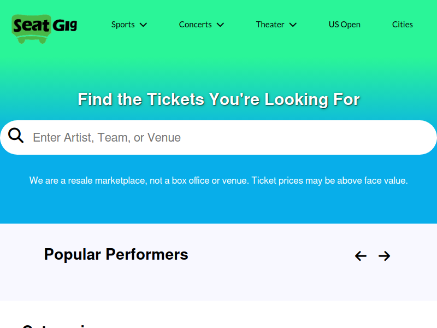Click the resale marketplace disclaimer text
The width and height of the screenshot is (437, 328).
coord(218,180)
